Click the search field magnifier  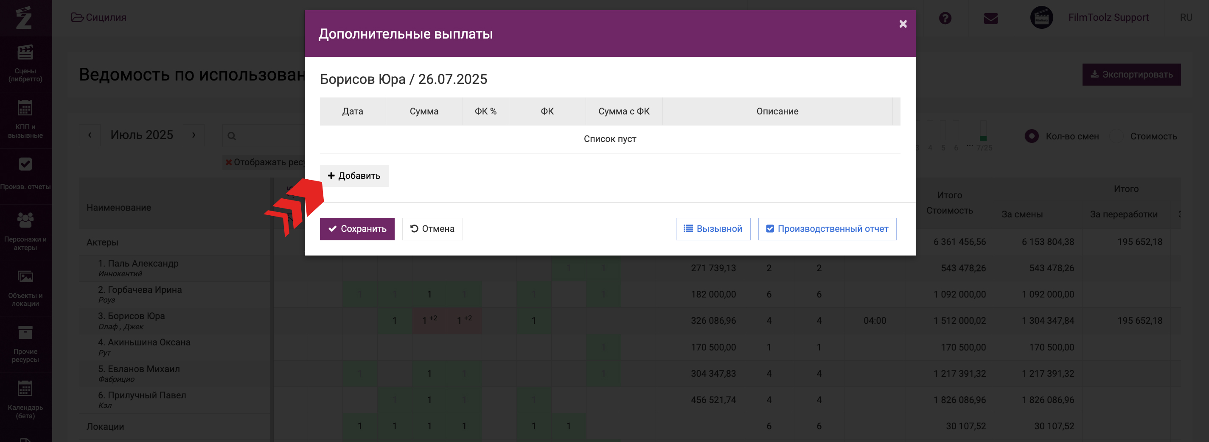click(x=231, y=136)
